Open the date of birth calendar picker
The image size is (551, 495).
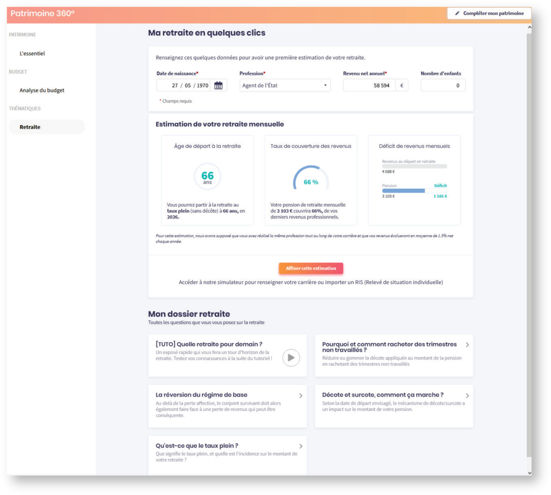pyautogui.click(x=218, y=86)
